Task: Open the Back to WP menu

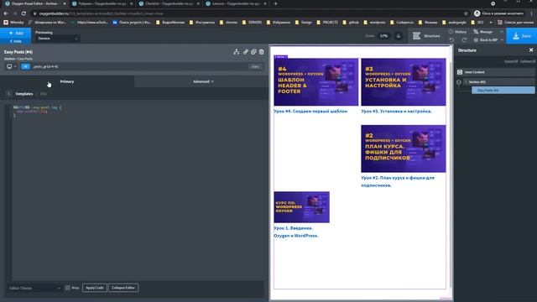Action: [x=488, y=40]
